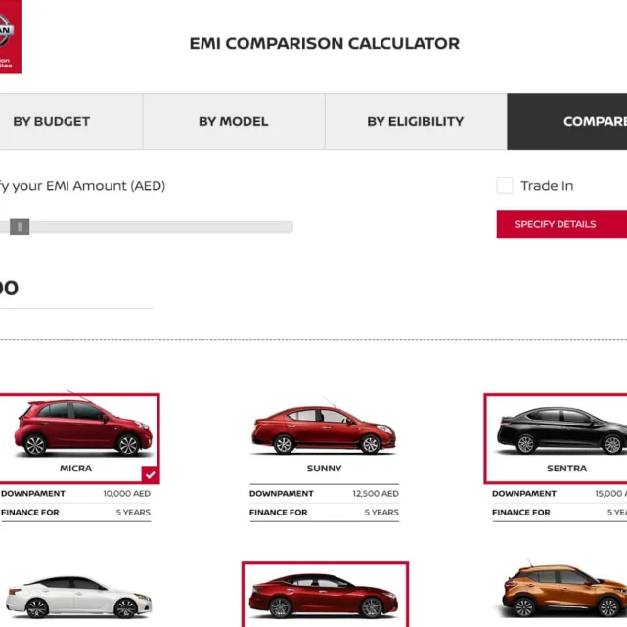Select the orange crossover thumbnail
Image resolution: width=627 pixels, height=627 pixels.
click(x=564, y=589)
